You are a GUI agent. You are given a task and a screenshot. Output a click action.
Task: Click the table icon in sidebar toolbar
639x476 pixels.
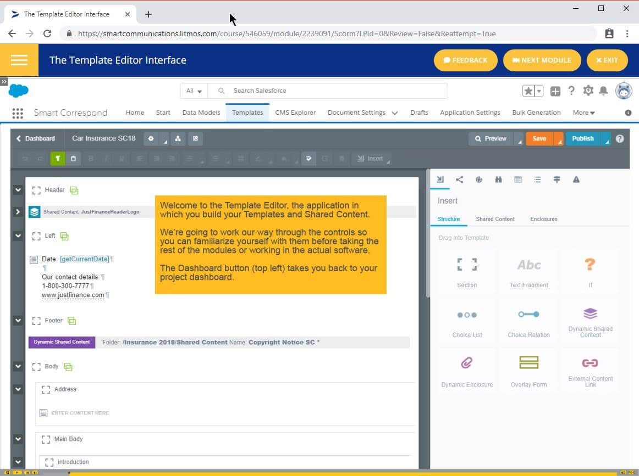[517, 180]
